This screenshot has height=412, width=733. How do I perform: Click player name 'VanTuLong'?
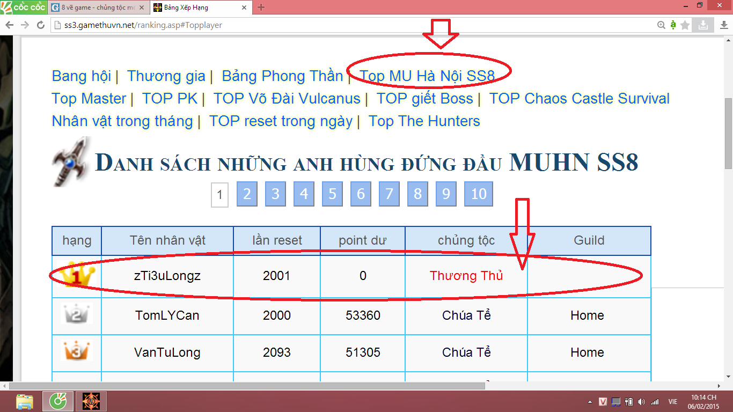coord(167,352)
